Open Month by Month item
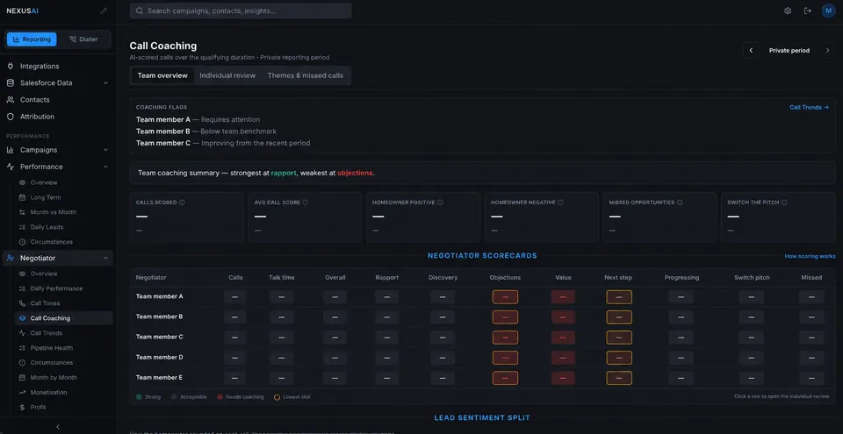 pos(54,378)
